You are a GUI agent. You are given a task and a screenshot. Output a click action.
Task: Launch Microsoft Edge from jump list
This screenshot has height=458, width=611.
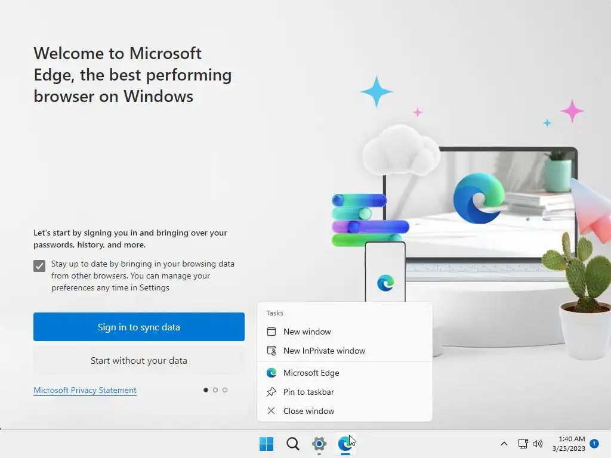coord(345,373)
